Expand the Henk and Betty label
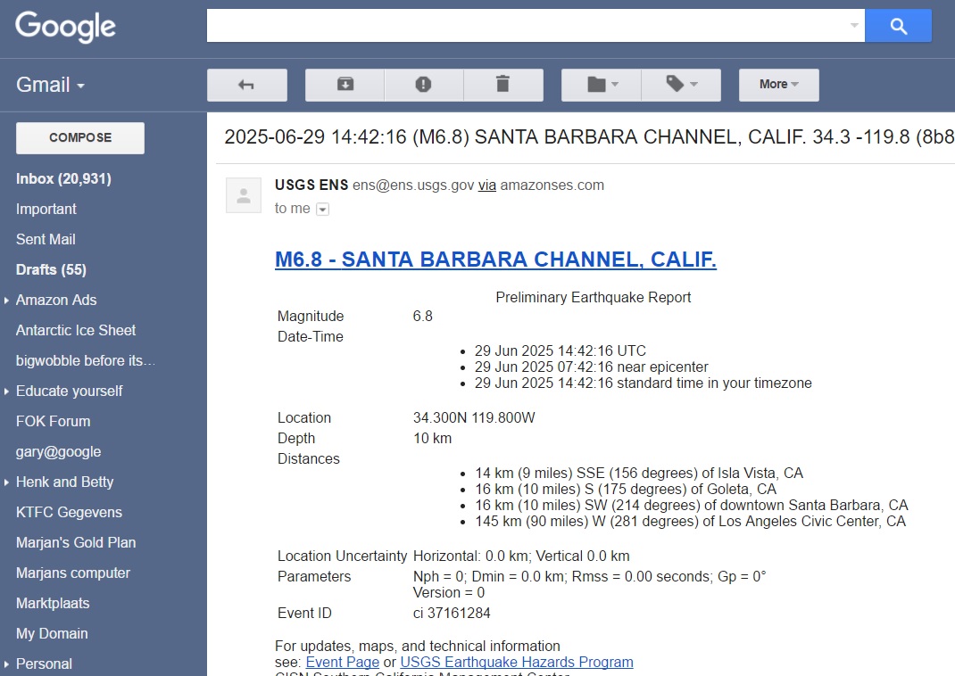Image resolution: width=955 pixels, height=676 pixels. [6, 482]
